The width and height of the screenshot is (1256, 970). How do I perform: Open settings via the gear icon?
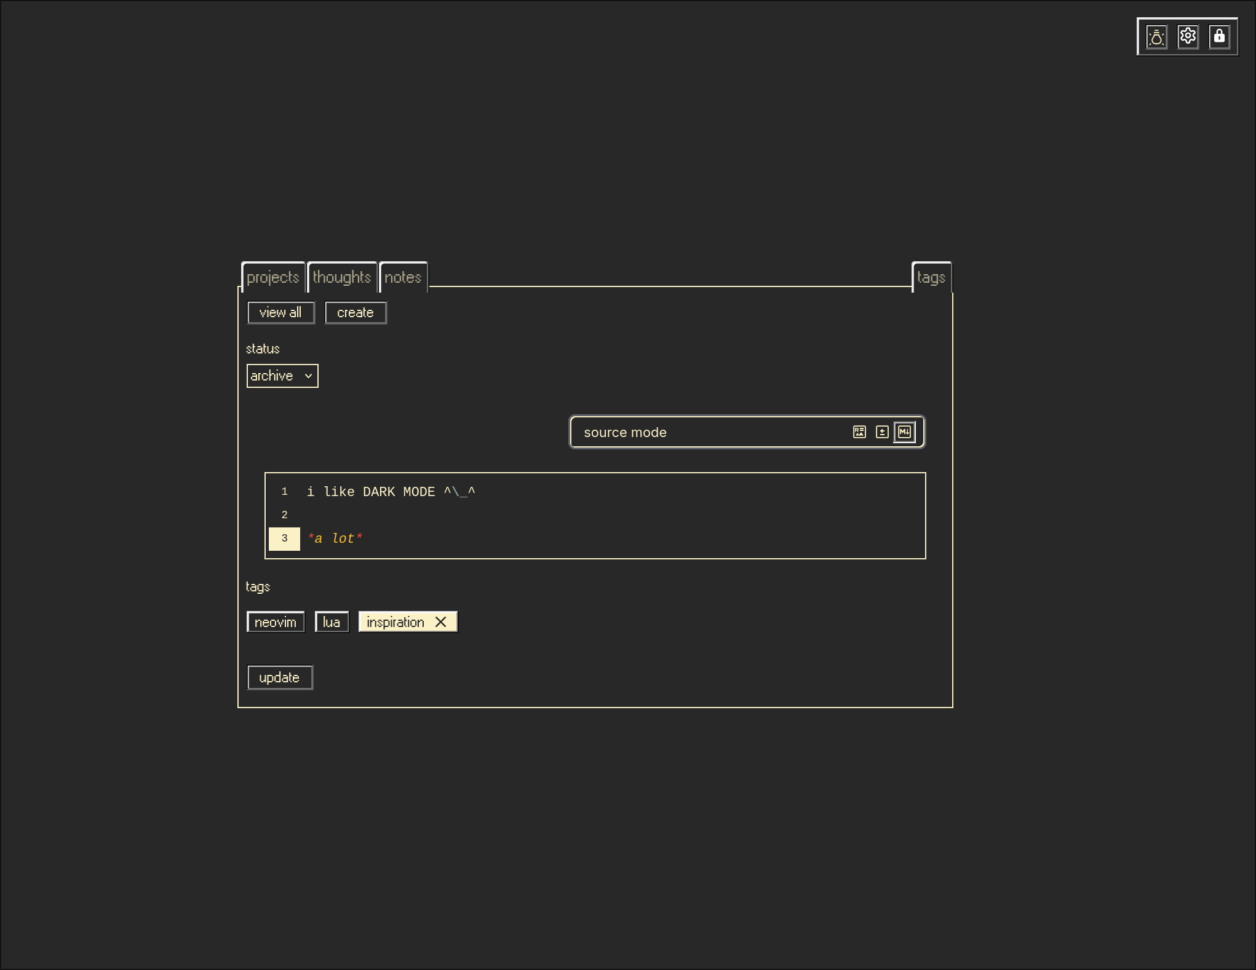(x=1188, y=36)
